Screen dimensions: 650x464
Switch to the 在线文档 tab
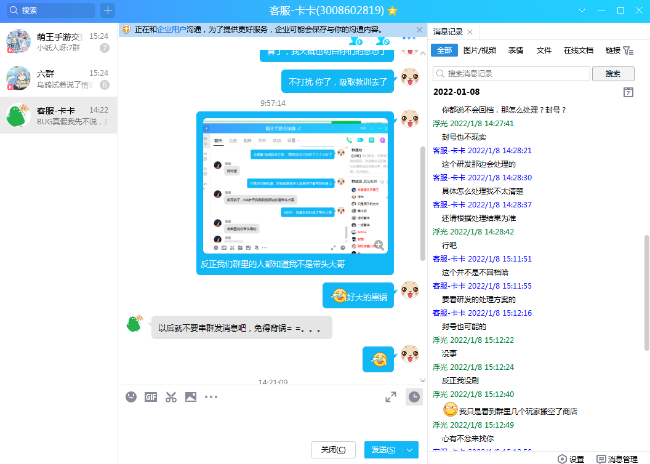click(x=578, y=50)
